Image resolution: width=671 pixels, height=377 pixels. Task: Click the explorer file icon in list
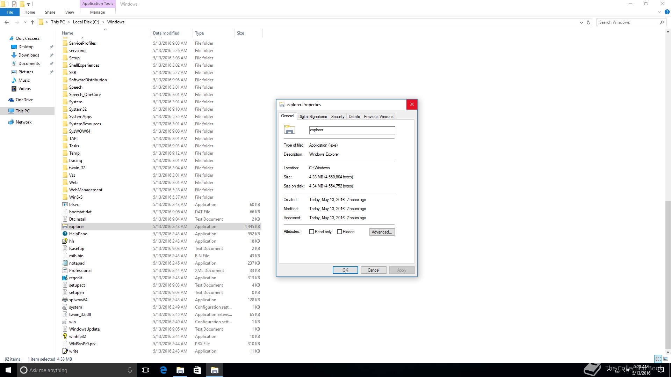pos(65,227)
